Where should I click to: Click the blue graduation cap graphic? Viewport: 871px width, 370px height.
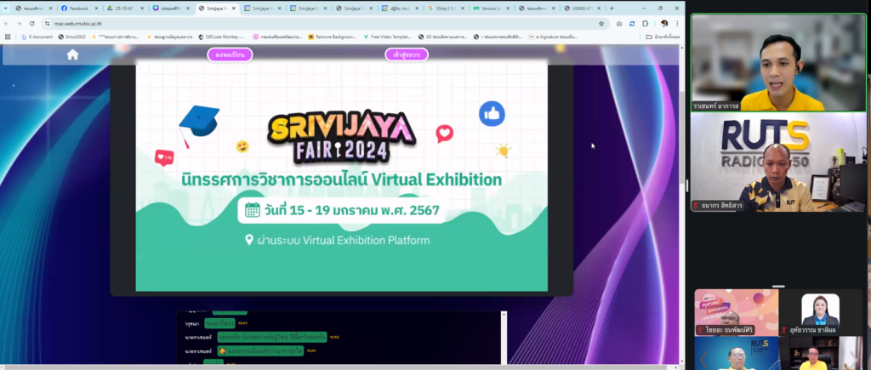click(199, 126)
